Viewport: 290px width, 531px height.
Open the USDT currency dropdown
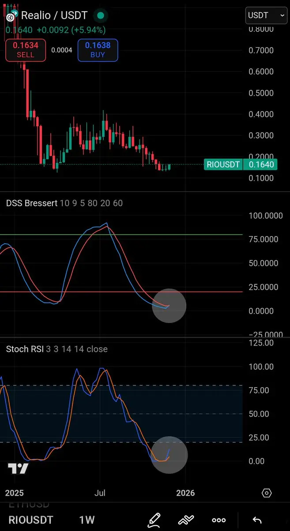tap(266, 15)
